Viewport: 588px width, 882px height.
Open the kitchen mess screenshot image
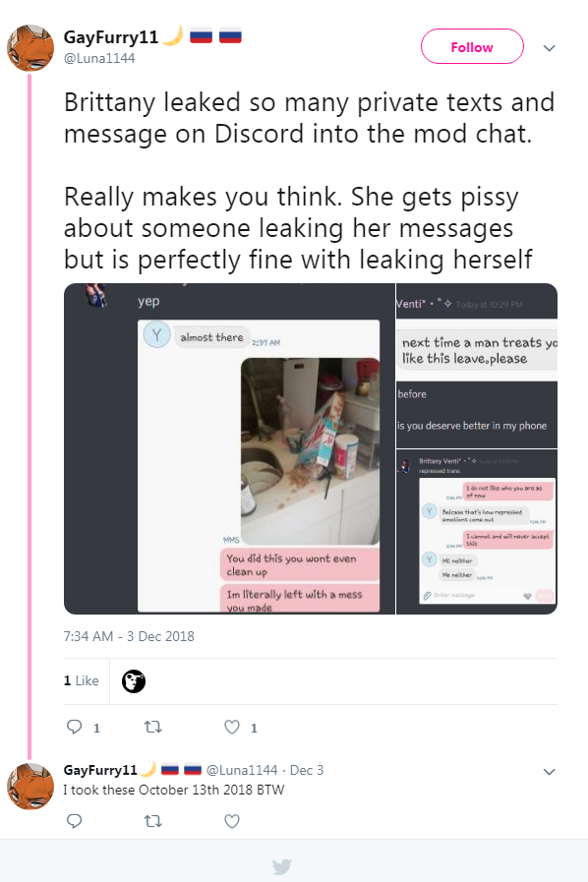(x=229, y=448)
